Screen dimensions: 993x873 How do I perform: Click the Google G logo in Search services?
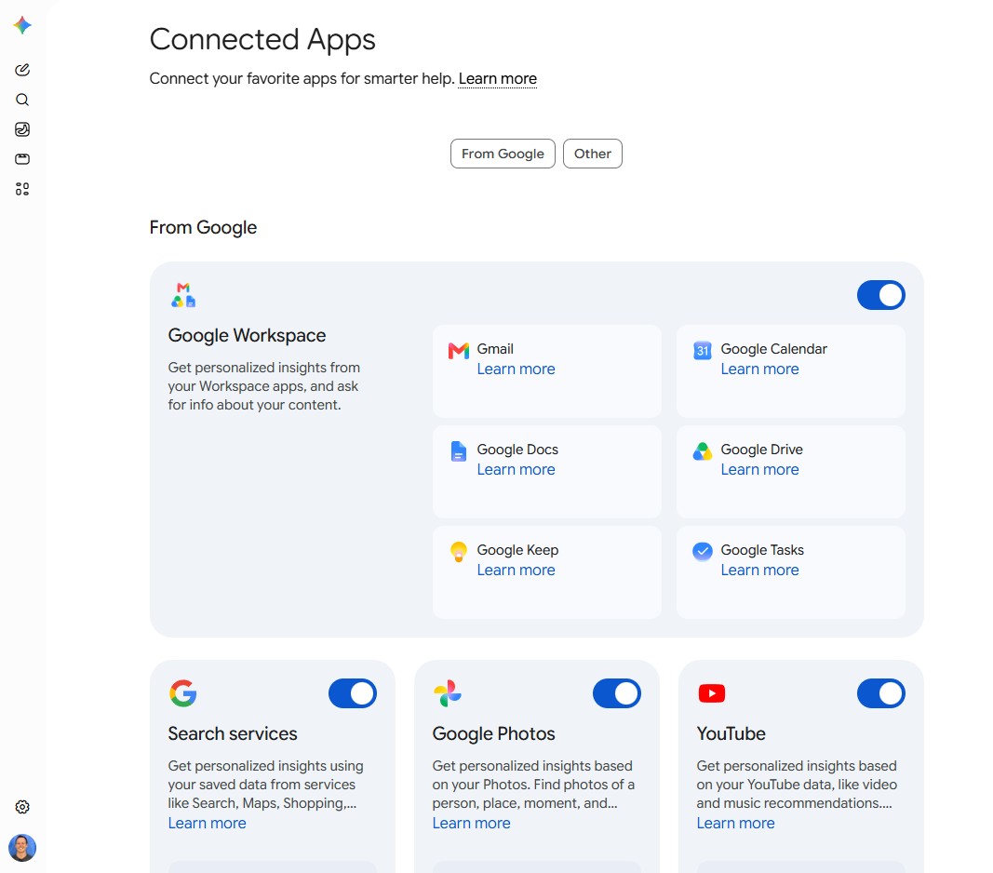183,693
